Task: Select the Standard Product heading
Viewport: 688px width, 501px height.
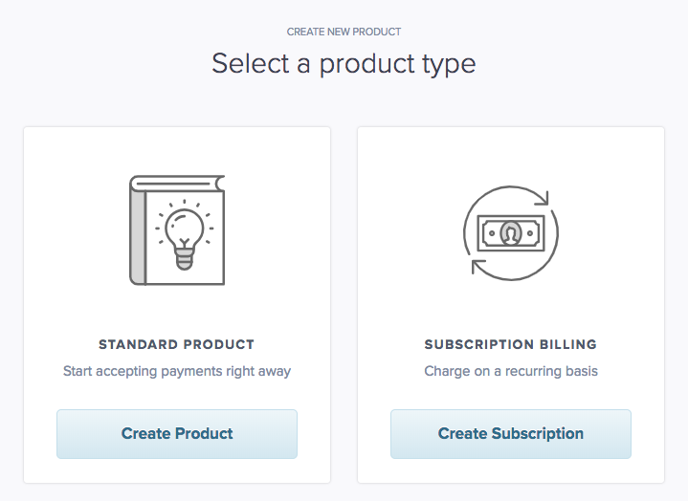Action: coord(177,344)
